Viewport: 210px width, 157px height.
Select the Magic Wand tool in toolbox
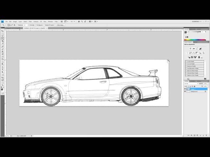point(2,39)
